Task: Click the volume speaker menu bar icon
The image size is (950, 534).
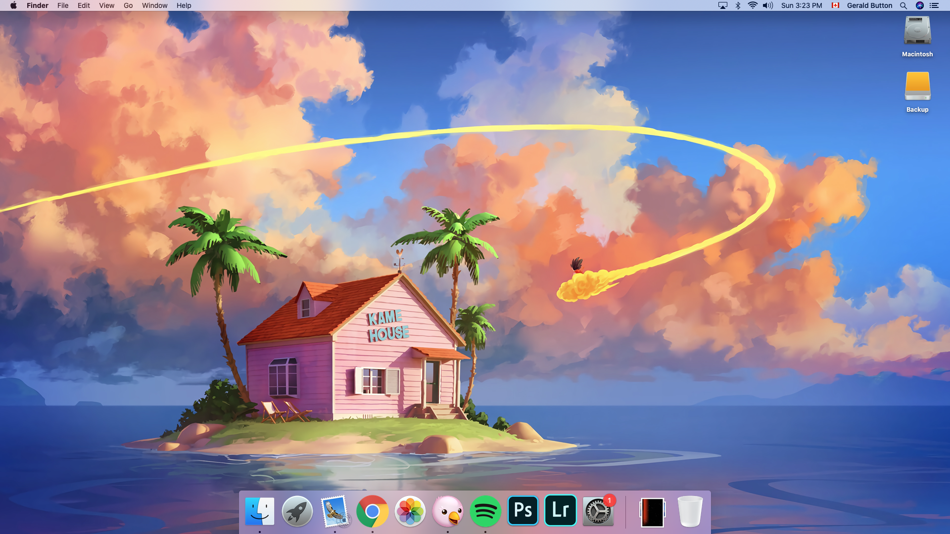Action: 768,5
